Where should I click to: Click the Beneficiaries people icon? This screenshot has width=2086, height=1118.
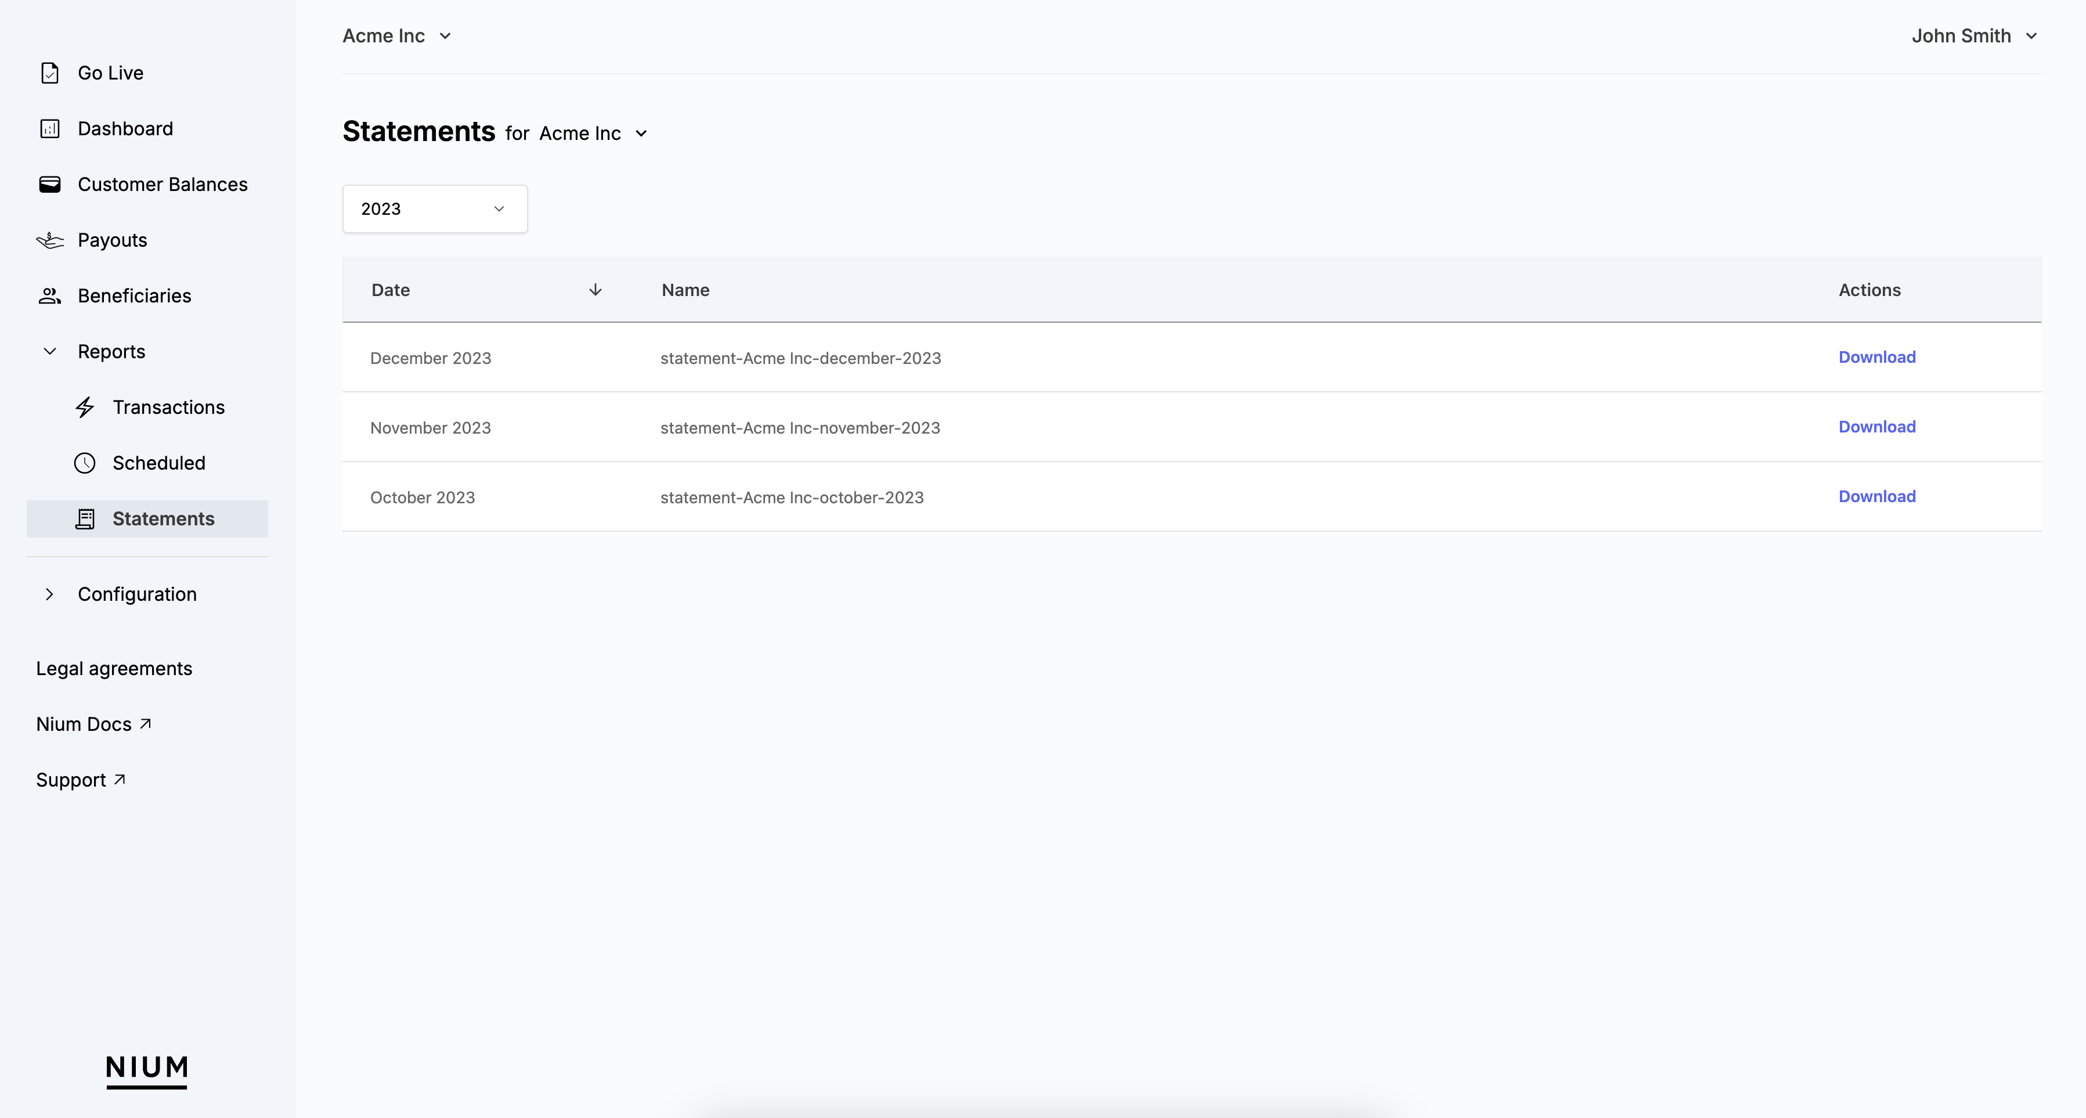(49, 297)
